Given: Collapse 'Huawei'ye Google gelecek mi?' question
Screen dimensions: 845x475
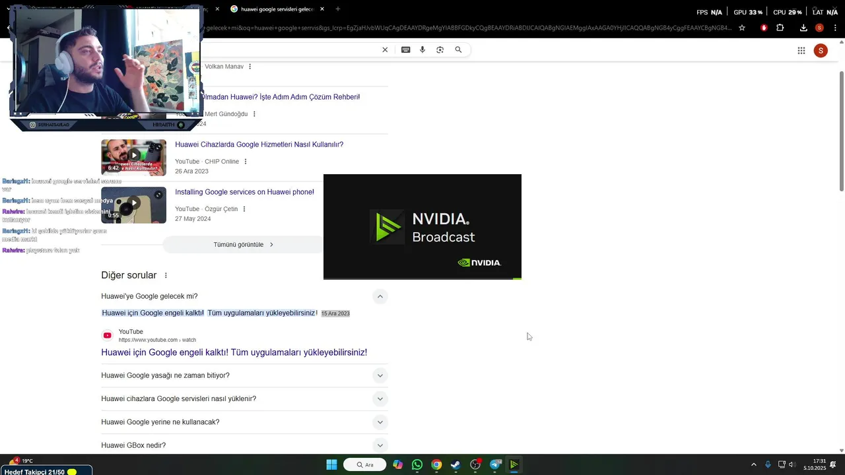Looking at the screenshot, I should [x=380, y=297].
